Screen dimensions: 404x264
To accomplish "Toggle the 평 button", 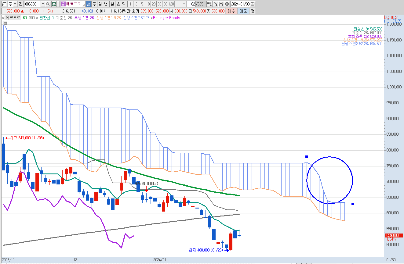I will click(x=253, y=11).
